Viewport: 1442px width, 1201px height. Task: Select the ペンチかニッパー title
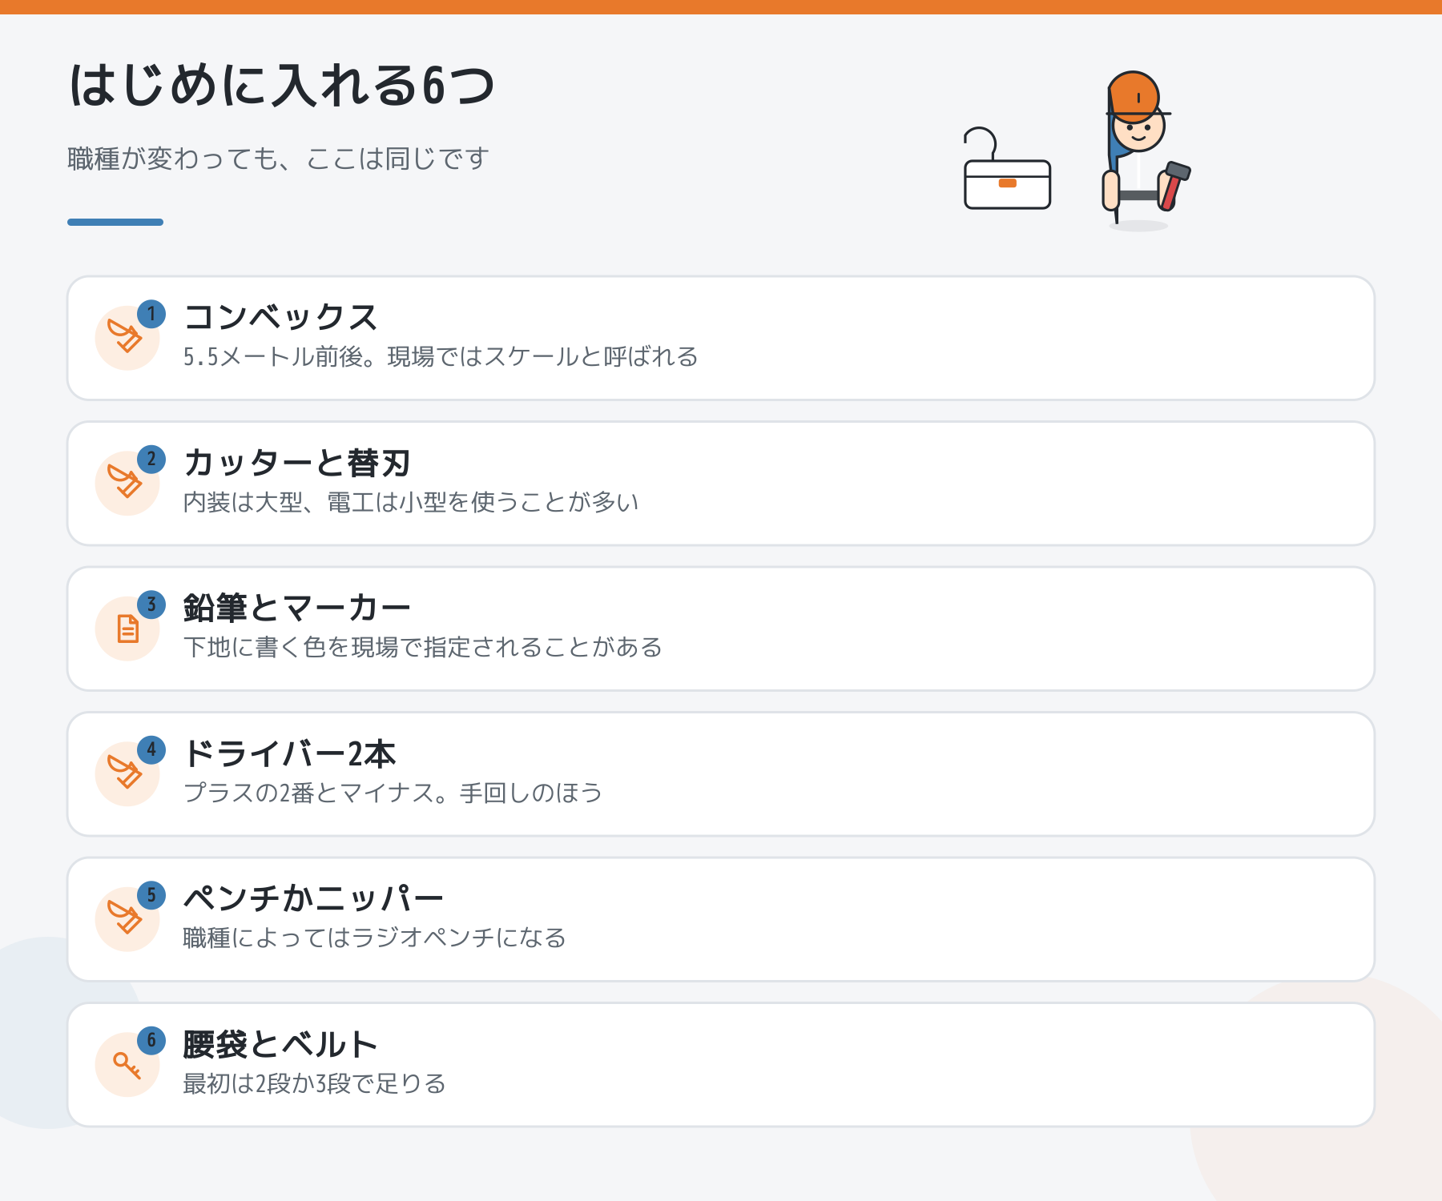click(x=313, y=899)
